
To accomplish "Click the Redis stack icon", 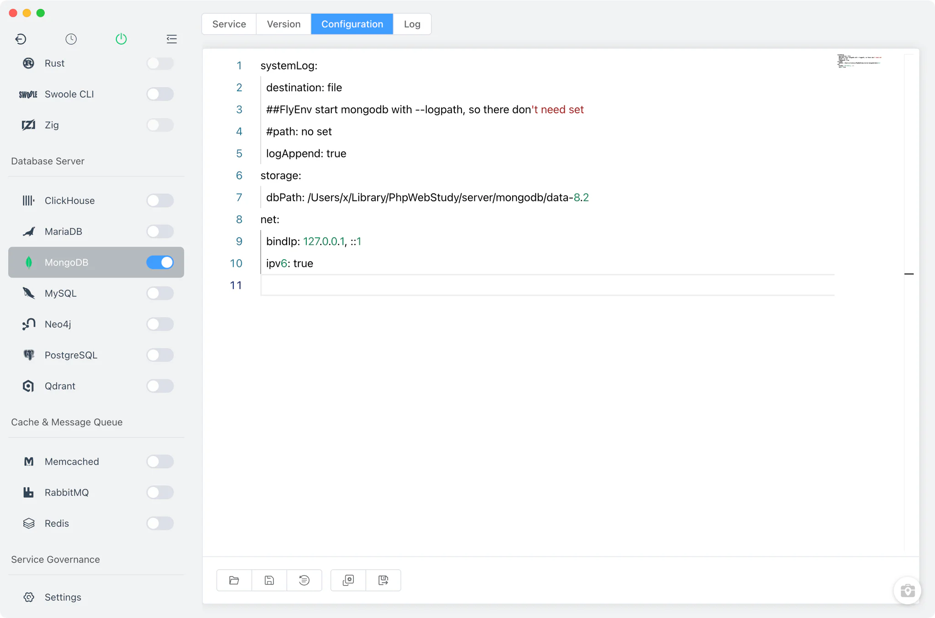I will pyautogui.click(x=28, y=524).
